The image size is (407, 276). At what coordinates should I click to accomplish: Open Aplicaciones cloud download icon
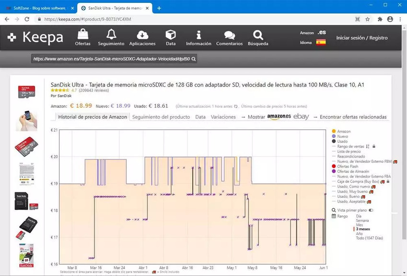(142, 35)
